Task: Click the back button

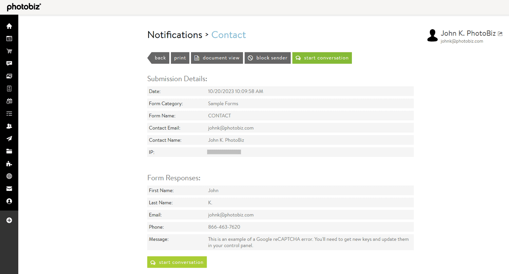Action: pos(159,58)
